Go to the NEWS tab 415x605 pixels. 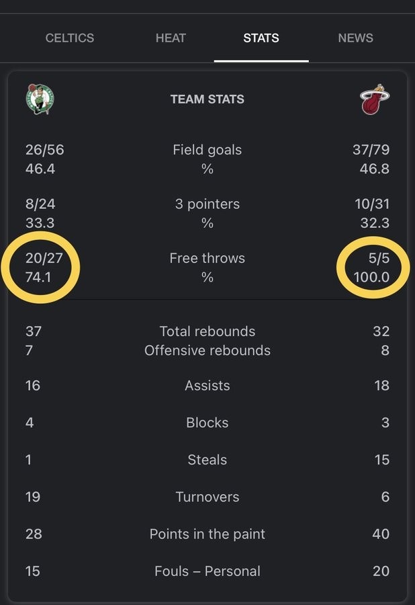coord(355,38)
